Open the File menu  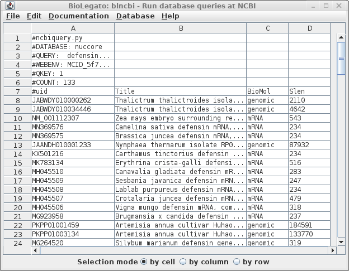tap(12, 16)
